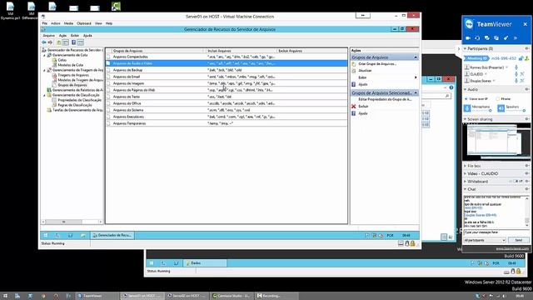533x300 pixels.
Task: Open the Arquivo menu
Action: coord(48,35)
